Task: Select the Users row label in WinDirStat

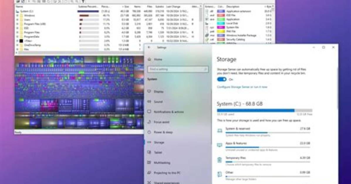Action: [x=27, y=20]
